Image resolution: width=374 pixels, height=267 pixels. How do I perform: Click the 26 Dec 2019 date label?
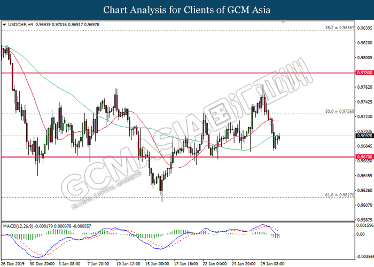(x=13, y=263)
